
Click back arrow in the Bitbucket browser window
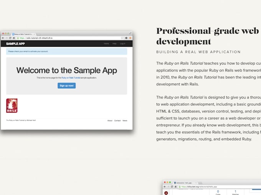tap(165, 187)
